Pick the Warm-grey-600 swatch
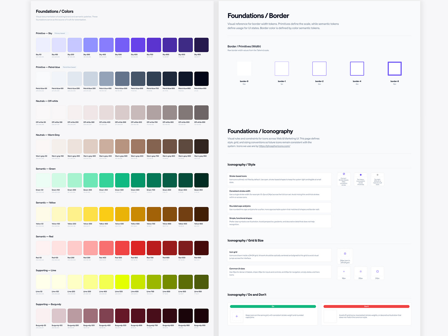The image size is (448, 336). 138,146
